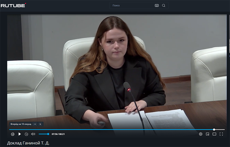Screen dimensions: 230x147
Task: Click the magnifier search icon
Action: coord(164,5)
